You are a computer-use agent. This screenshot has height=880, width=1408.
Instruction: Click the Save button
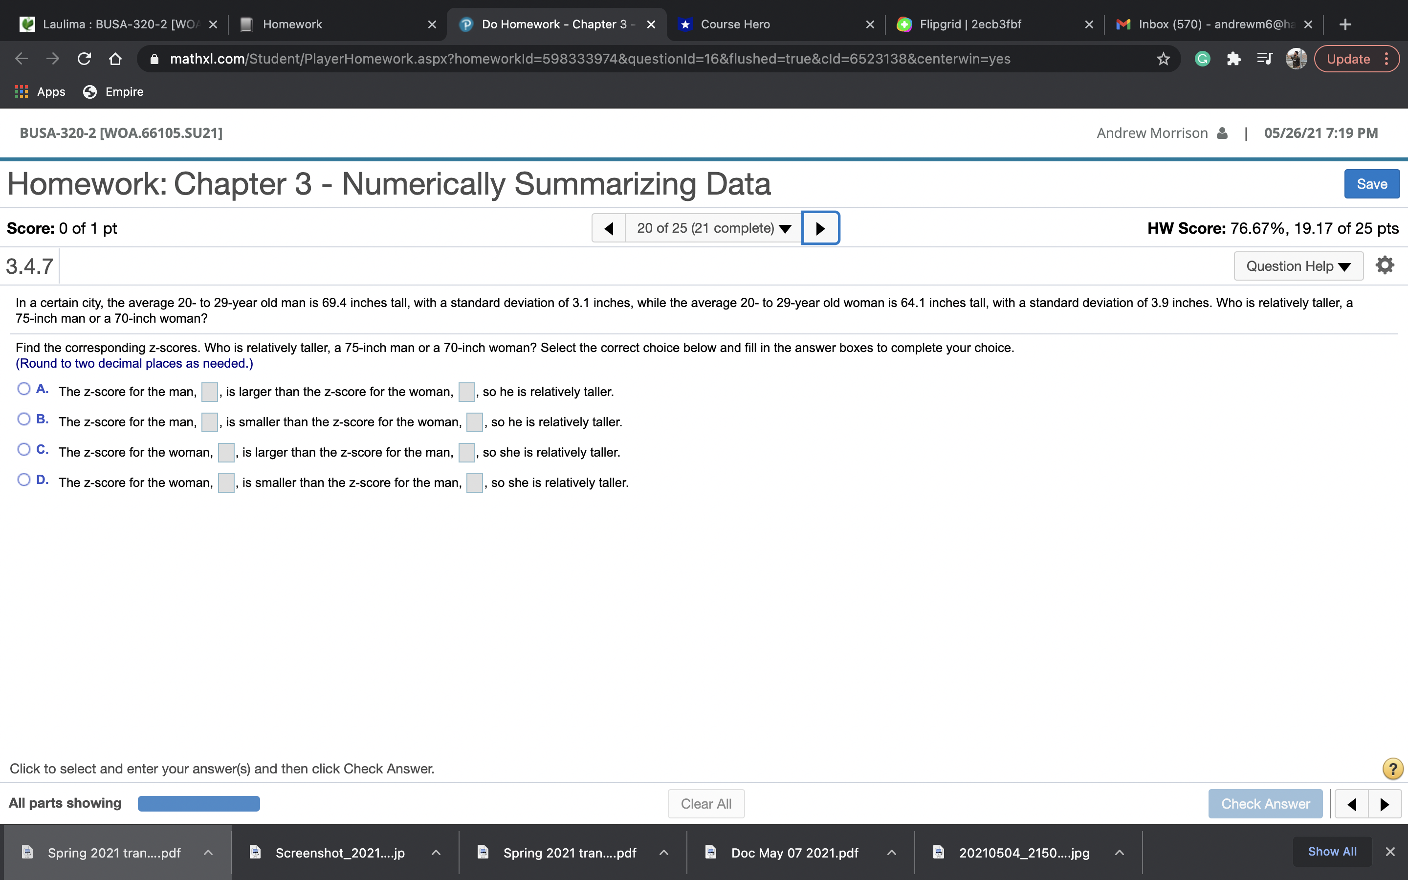(1371, 184)
